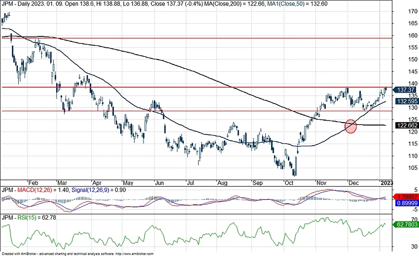
Task: Click the 145 price axis label
Action: pos(413,71)
